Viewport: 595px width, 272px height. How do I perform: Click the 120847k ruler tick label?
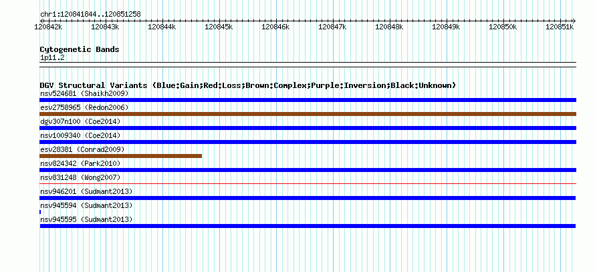332,27
